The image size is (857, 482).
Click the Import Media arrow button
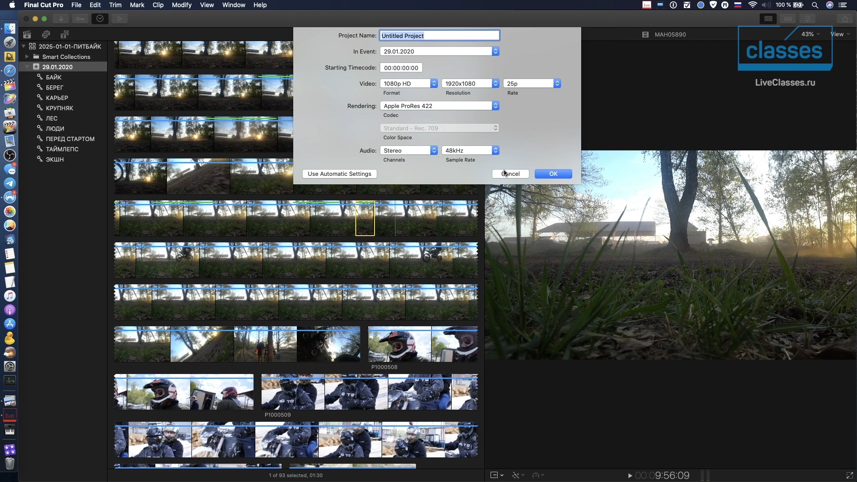61,19
